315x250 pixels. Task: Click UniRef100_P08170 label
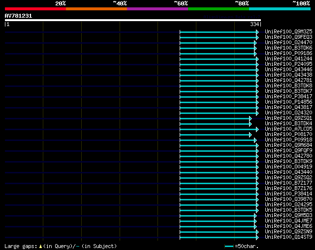[288, 135]
